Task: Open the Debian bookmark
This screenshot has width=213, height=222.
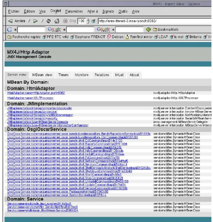Action: coord(115,37)
